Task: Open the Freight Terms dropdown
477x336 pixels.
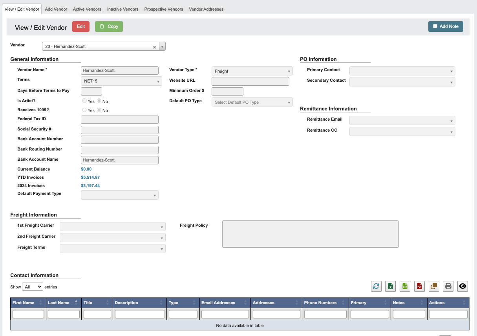Action: 113,249
